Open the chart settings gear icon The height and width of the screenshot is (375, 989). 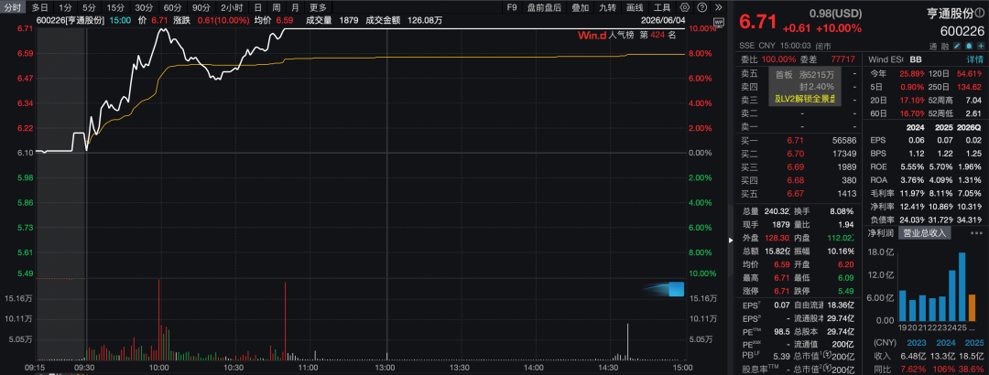tap(684, 7)
